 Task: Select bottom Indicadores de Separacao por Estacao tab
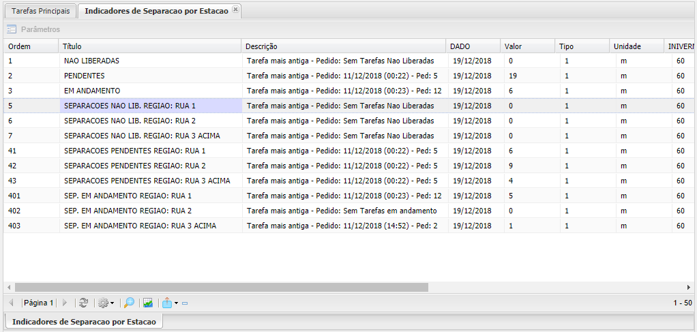[84, 321]
